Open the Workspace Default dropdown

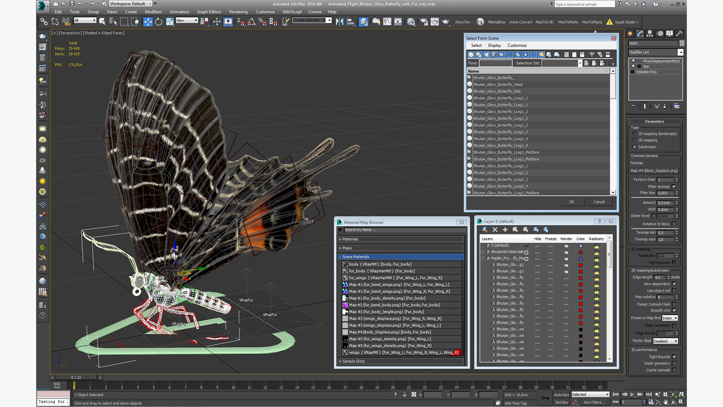pyautogui.click(x=131, y=4)
